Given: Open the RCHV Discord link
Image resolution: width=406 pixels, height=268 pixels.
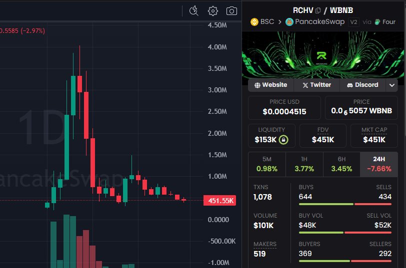Looking at the screenshot, I should click(362, 85).
